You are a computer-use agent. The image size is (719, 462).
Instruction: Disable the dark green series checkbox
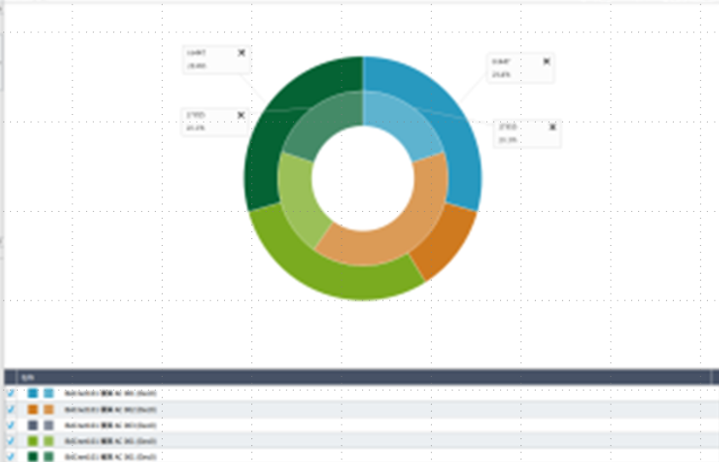coord(11,456)
